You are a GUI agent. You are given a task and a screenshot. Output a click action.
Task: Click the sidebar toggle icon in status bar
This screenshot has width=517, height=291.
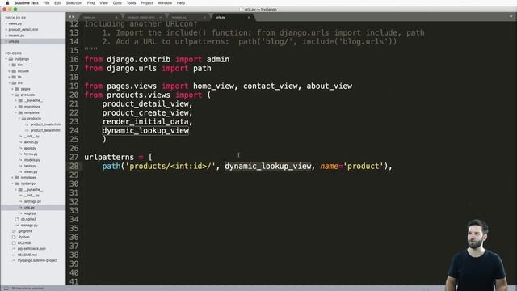(x=6, y=289)
